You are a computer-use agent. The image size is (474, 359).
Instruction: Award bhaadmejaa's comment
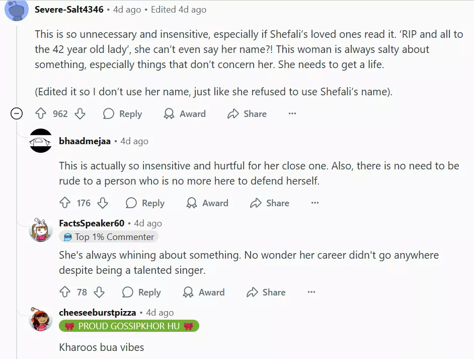207,203
